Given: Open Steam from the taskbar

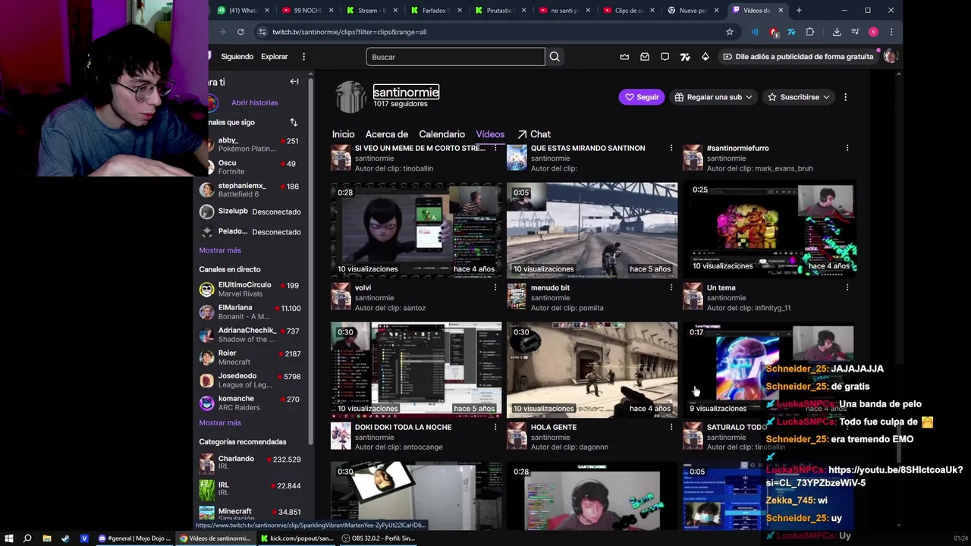Looking at the screenshot, I should 65,538.
